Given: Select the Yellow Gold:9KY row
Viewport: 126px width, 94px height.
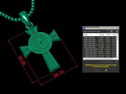Looking at the screenshot, I should pyautogui.click(x=100, y=37).
